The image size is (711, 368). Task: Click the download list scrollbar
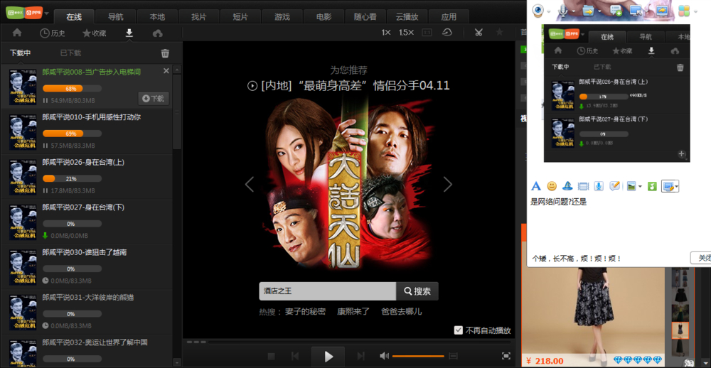click(177, 113)
